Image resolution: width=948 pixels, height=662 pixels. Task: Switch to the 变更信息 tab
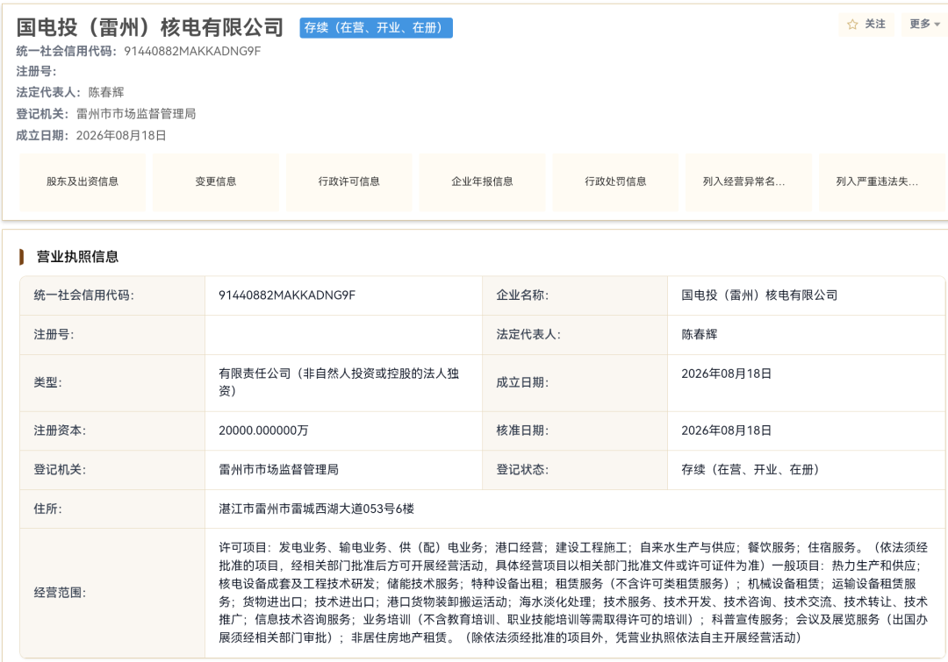(x=216, y=182)
